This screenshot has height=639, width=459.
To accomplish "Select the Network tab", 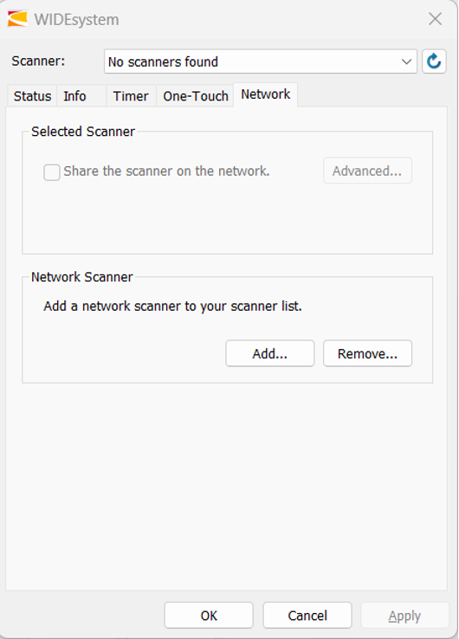I will tap(265, 94).
